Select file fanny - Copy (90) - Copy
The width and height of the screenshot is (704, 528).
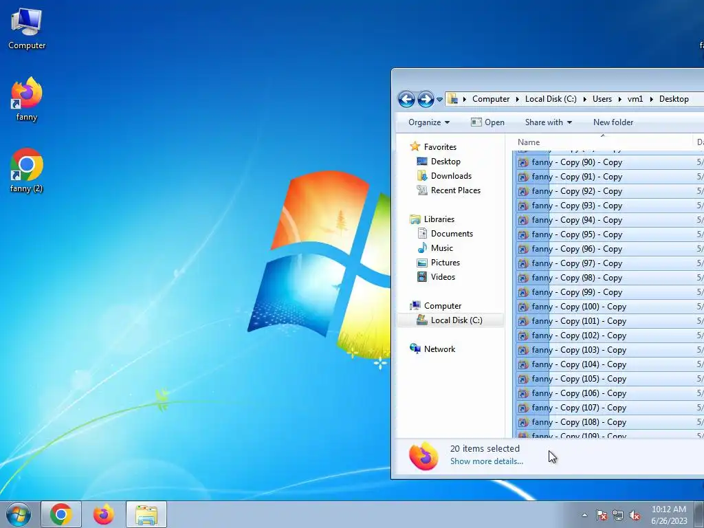click(610, 162)
